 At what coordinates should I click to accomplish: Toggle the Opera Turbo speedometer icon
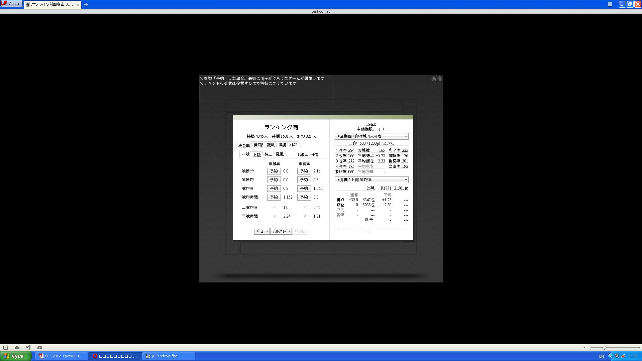point(40,348)
